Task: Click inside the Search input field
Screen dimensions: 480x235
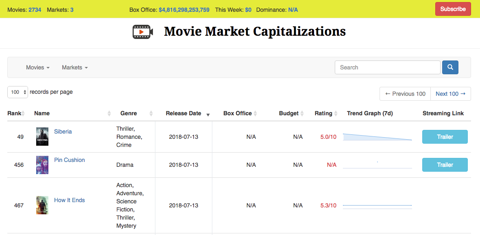Action: point(387,67)
